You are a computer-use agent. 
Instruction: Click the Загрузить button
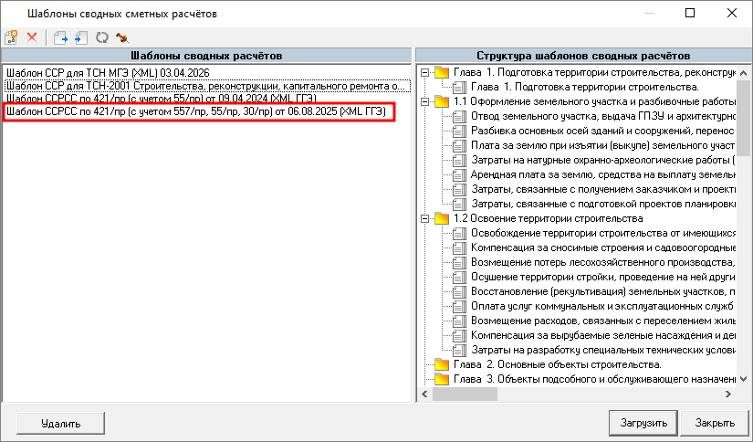pos(643,423)
